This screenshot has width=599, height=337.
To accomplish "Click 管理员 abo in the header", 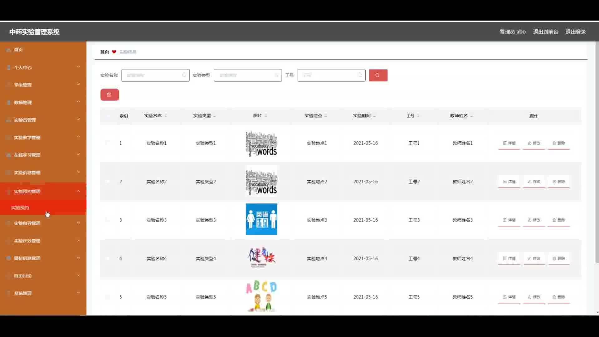I will 513,32.
